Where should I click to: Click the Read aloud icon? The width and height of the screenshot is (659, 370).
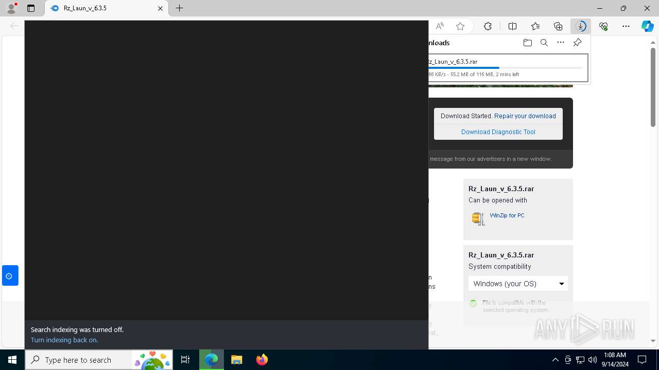click(440, 26)
